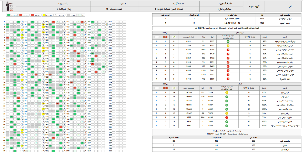303x155 pixels.
Task: Click the تعداد غیبت : 0 field
Action: (x=114, y=9)
